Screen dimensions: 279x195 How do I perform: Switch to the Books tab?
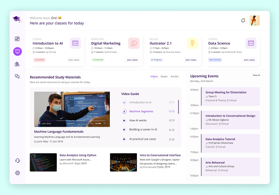(x=164, y=77)
